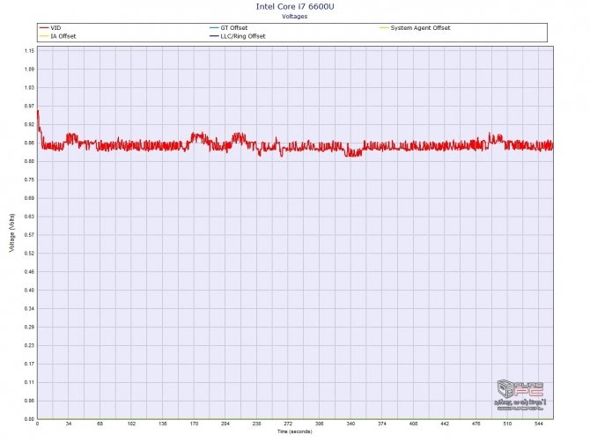The image size is (590, 442).
Task: Click the teal GT Offset legend swatch
Action: click(215, 28)
